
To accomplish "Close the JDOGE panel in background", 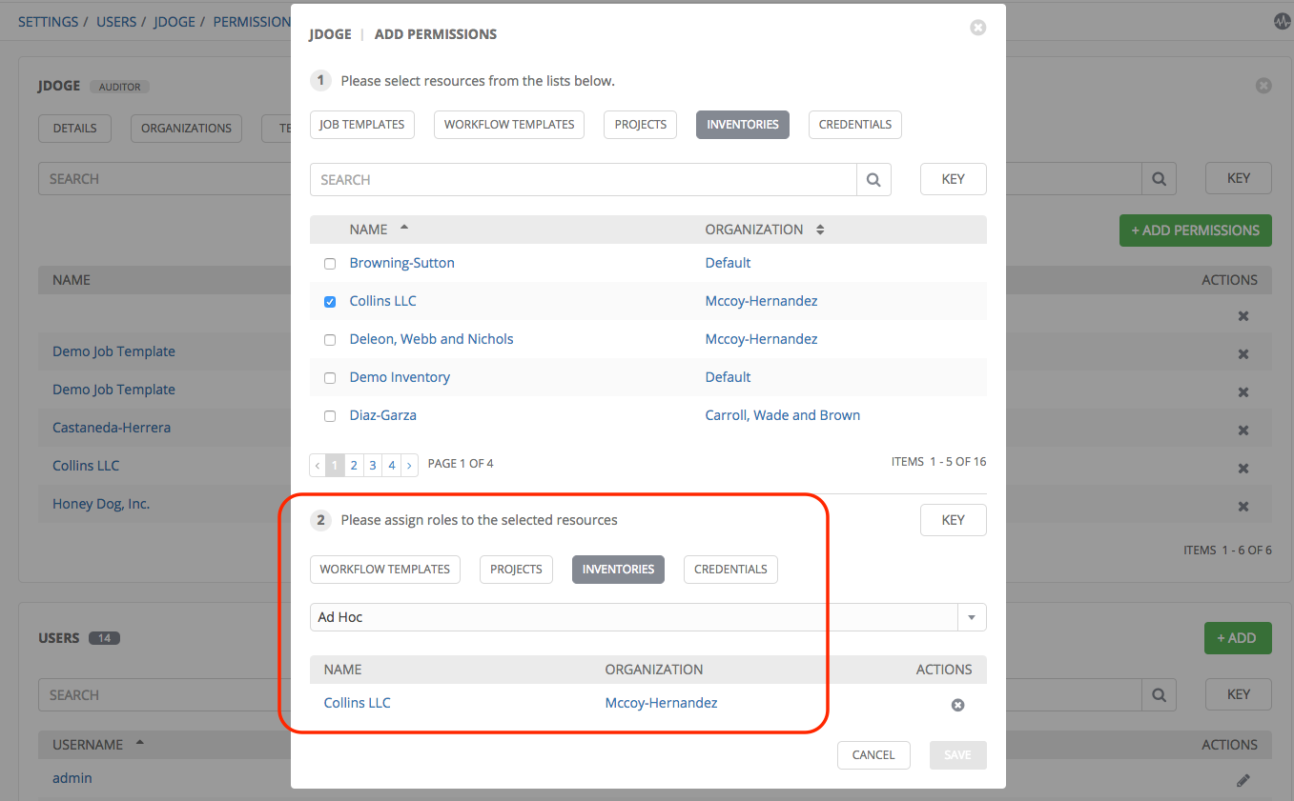I will tap(1263, 86).
